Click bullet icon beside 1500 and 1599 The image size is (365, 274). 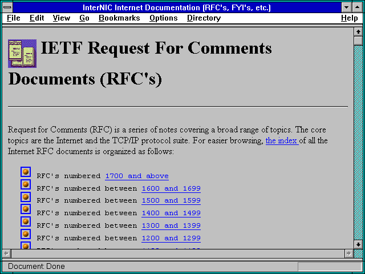click(x=26, y=197)
